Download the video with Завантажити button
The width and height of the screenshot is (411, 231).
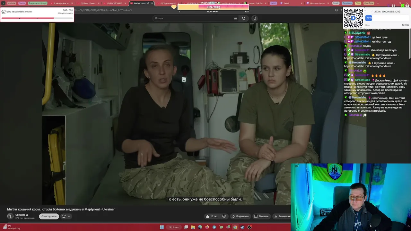tap(282, 216)
